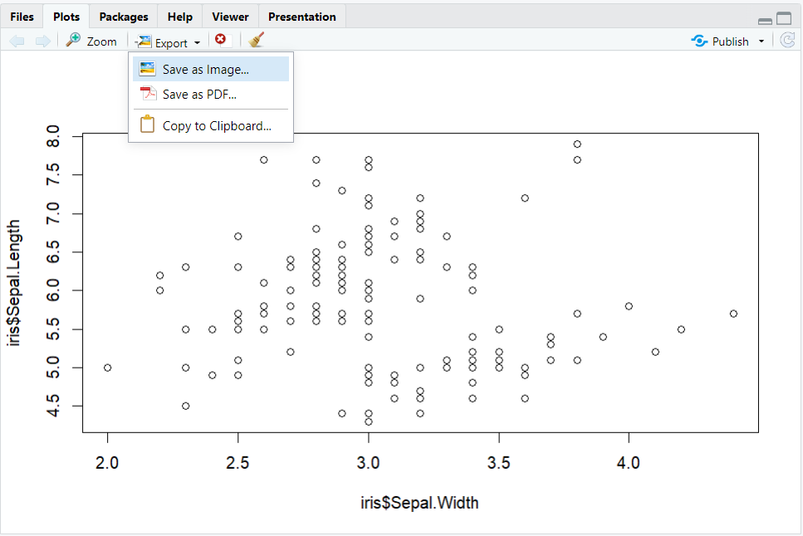This screenshot has width=803, height=536.
Task: Switch to the Viewer tab
Action: point(230,17)
